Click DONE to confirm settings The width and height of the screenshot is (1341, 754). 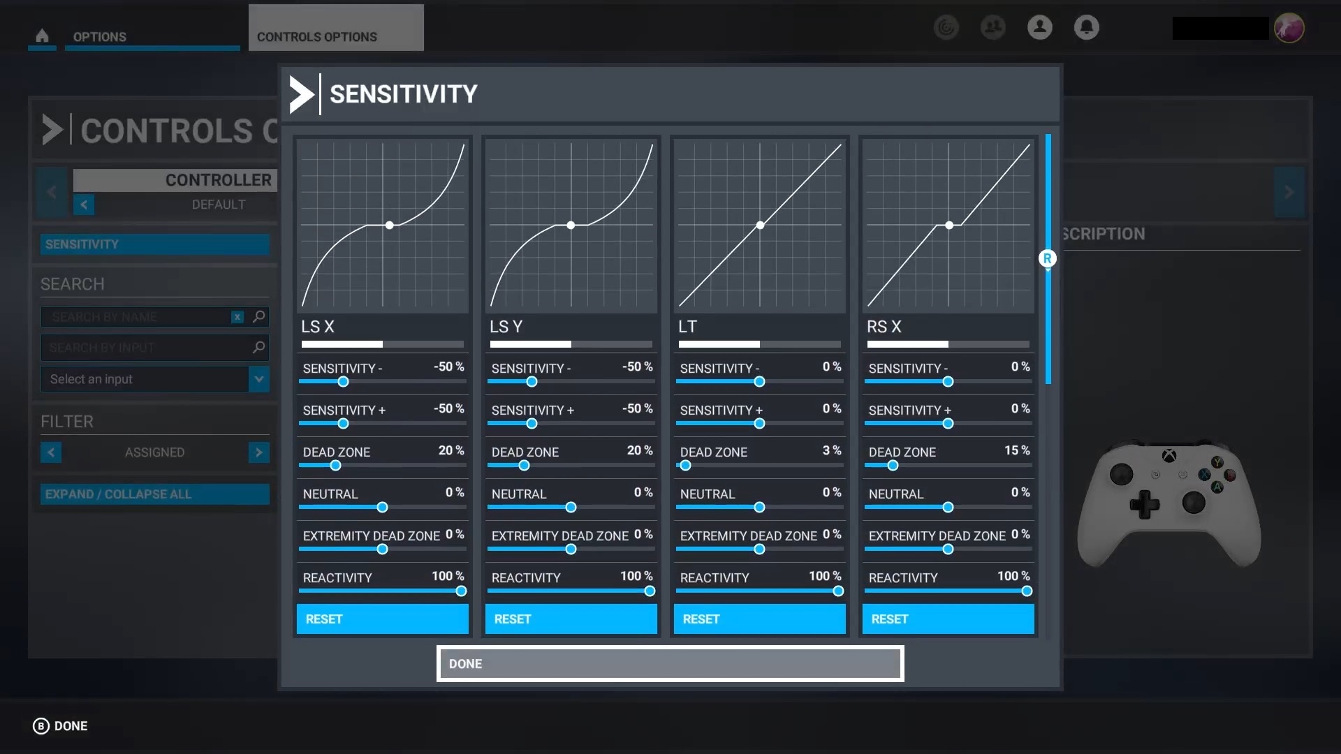point(670,664)
